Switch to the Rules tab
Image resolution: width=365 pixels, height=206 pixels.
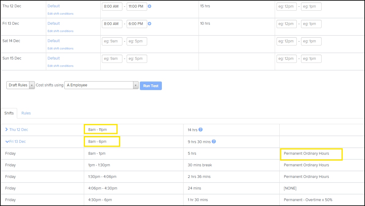26,113
